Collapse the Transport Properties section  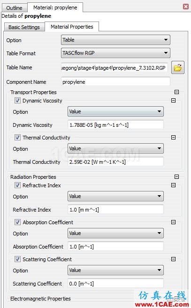pyautogui.click(x=176, y=92)
